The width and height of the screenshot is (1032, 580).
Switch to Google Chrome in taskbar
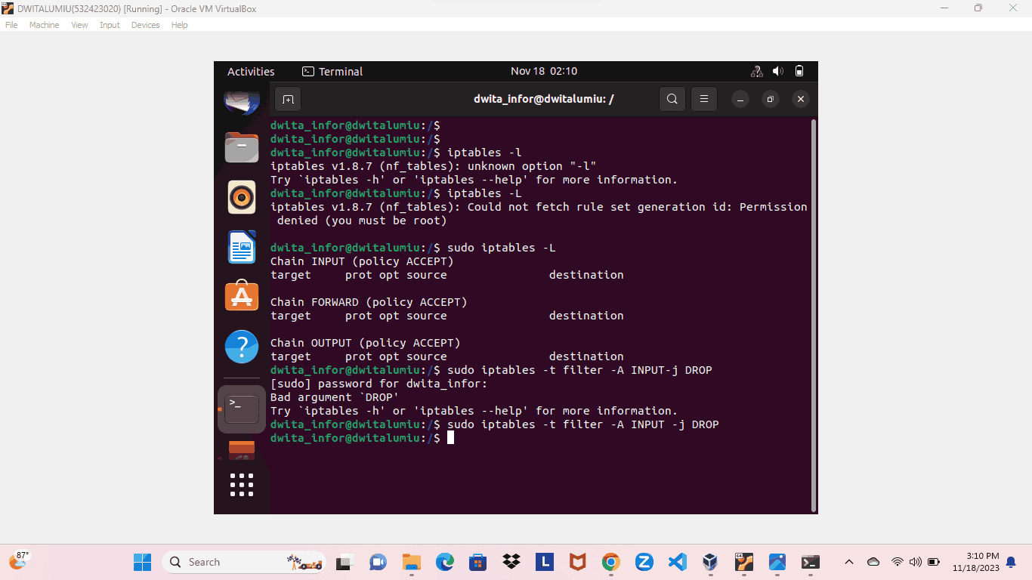[610, 562]
